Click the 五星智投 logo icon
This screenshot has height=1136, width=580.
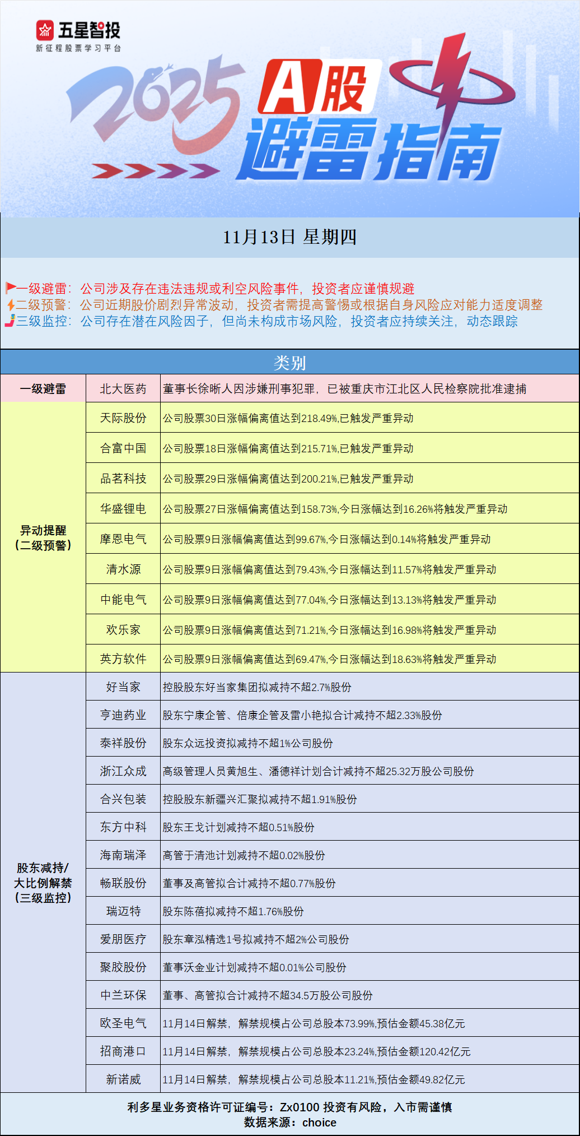point(45,30)
